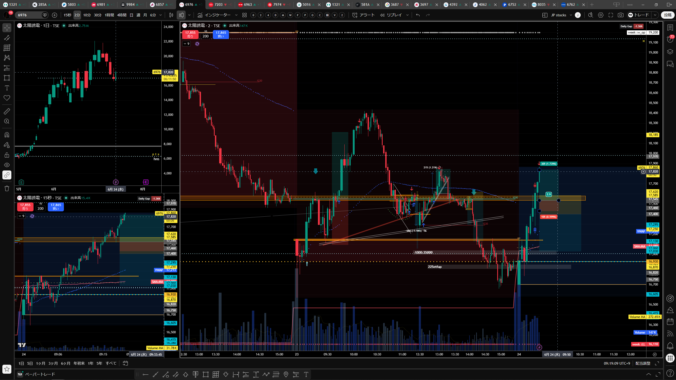Toggle hide all drawings eye icon

tap(7, 165)
